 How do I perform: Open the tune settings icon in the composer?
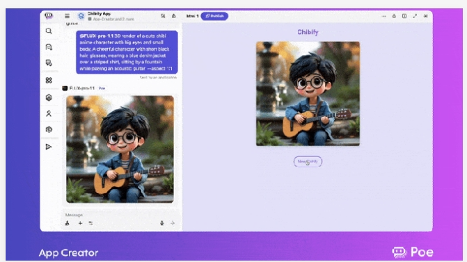91,223
